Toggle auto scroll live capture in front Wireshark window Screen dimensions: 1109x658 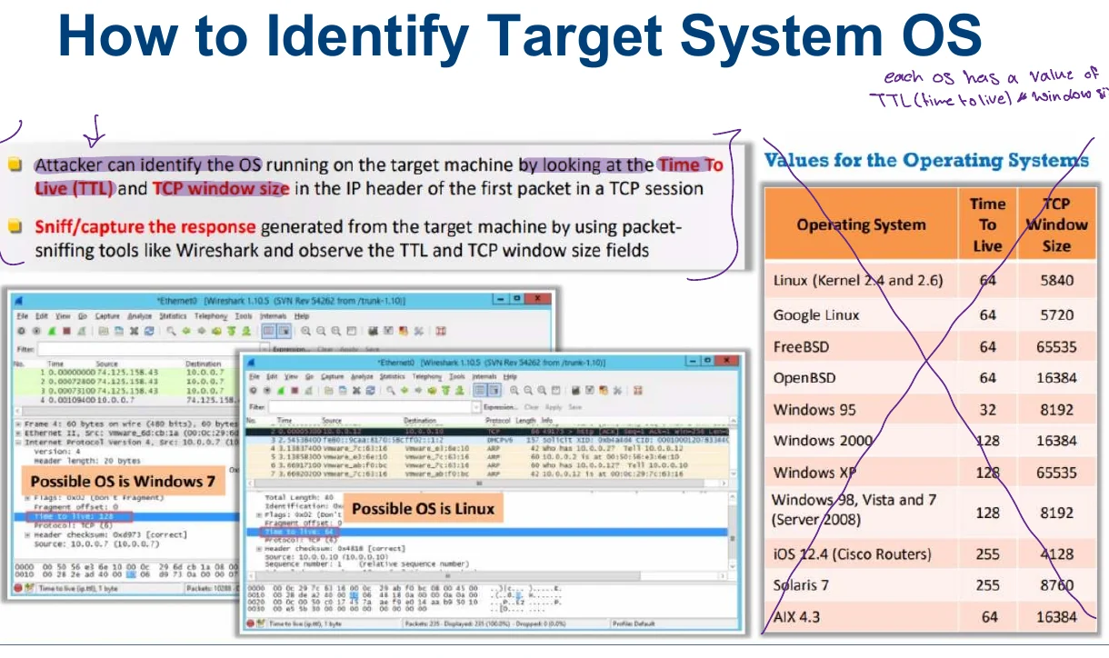pos(495,391)
